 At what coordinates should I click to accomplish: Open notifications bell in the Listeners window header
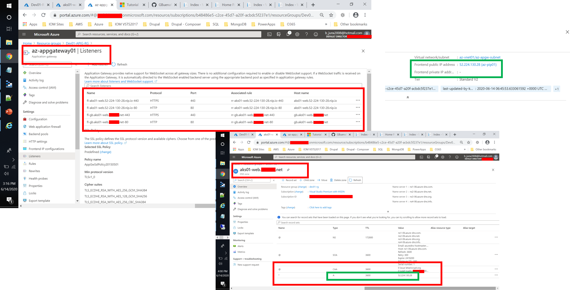pos(288,34)
